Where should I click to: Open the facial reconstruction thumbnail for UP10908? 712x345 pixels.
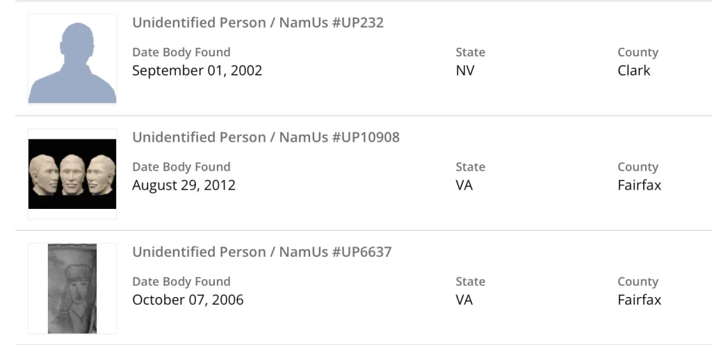(72, 174)
